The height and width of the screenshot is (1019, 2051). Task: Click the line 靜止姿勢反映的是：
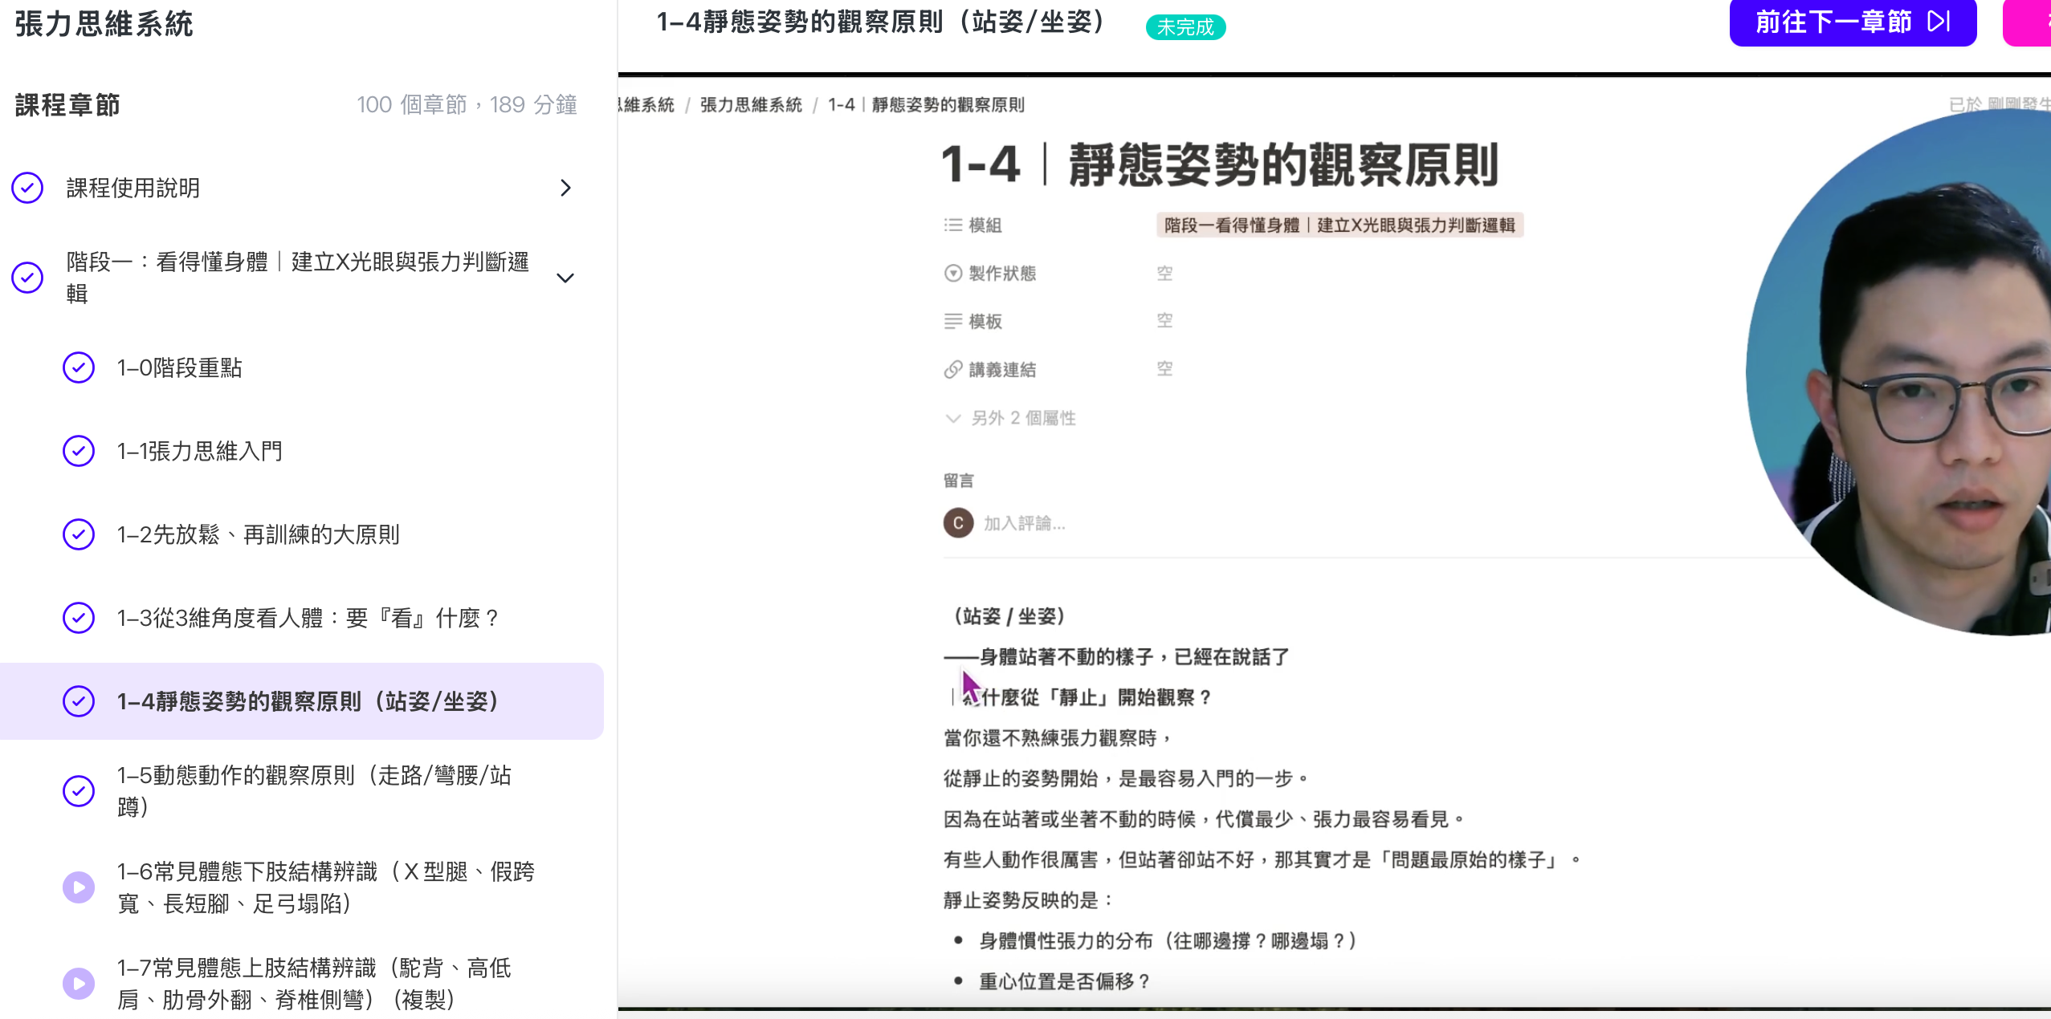pos(1029,900)
